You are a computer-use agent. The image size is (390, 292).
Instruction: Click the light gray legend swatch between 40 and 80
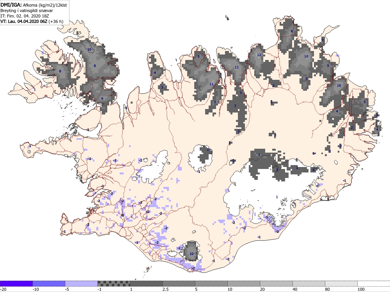(308, 283)
